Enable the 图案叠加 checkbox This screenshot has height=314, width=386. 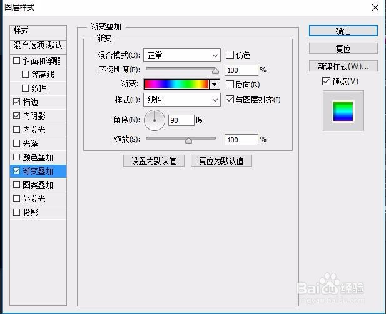point(16,185)
